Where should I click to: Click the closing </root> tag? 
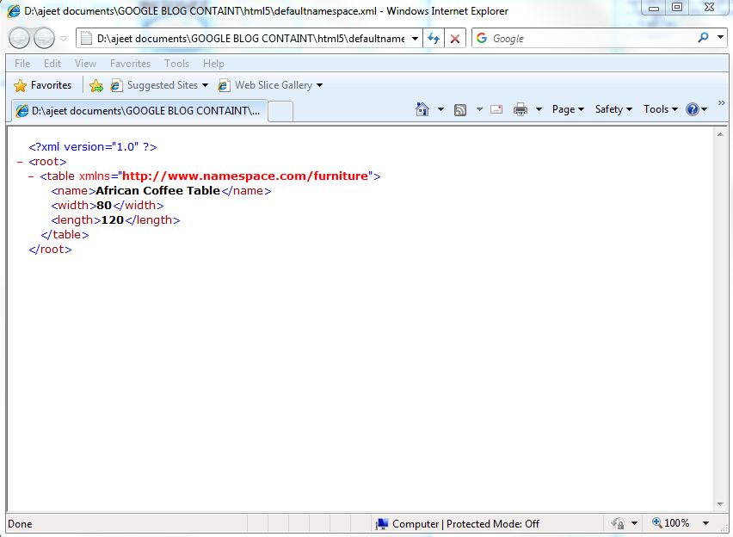pos(50,250)
